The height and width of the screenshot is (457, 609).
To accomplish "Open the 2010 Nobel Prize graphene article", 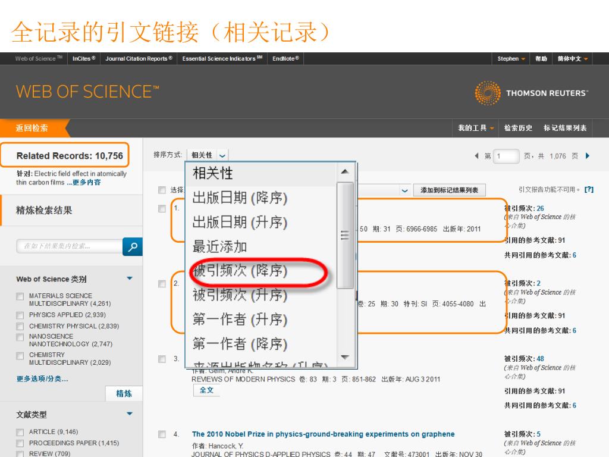I will [x=323, y=434].
